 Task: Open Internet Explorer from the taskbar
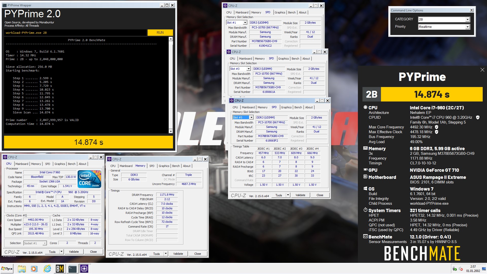[x=47, y=269]
